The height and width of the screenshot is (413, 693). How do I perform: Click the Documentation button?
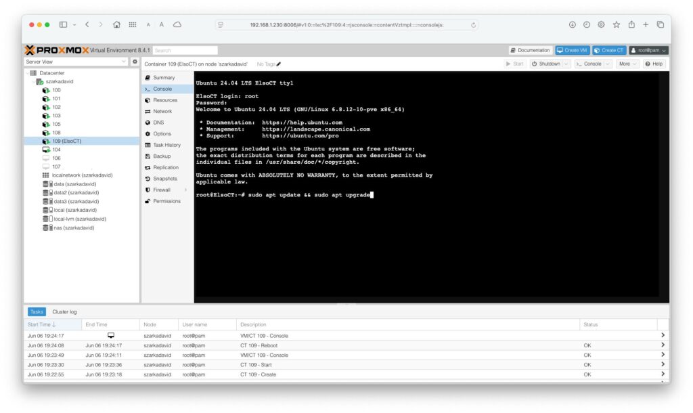click(x=531, y=50)
